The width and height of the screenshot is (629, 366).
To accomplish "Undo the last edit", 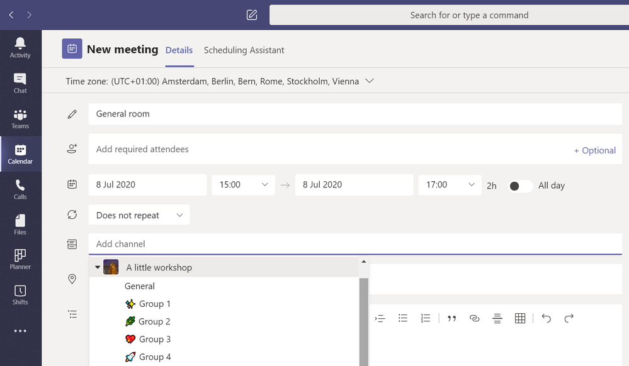I will tap(547, 318).
